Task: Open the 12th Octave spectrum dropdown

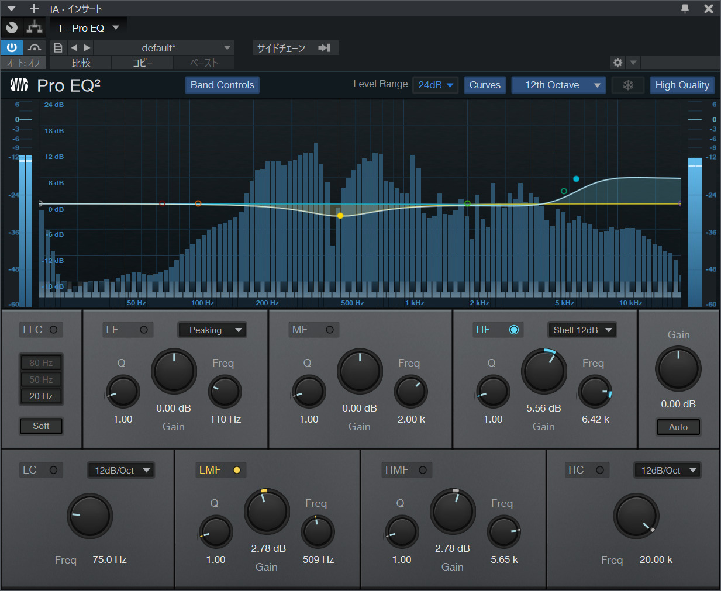Action: pyautogui.click(x=558, y=85)
